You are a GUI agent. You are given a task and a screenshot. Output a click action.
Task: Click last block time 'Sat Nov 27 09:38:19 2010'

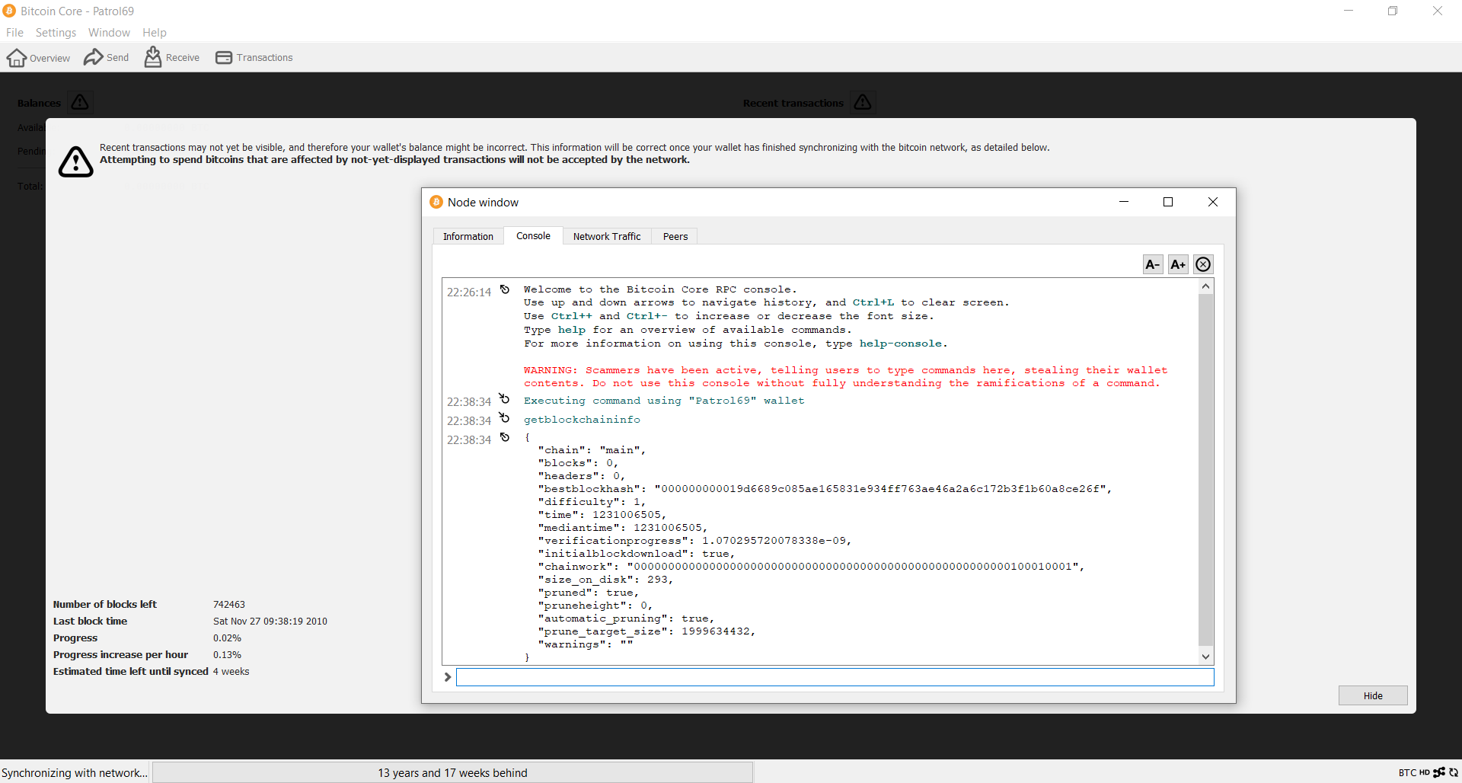pyautogui.click(x=270, y=622)
